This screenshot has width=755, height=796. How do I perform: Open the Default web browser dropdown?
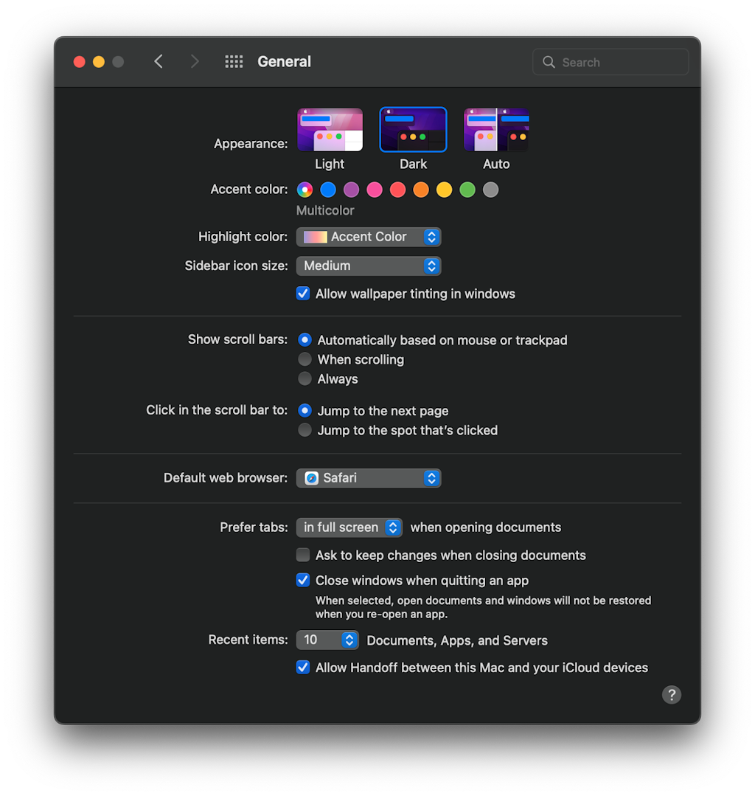coord(368,478)
